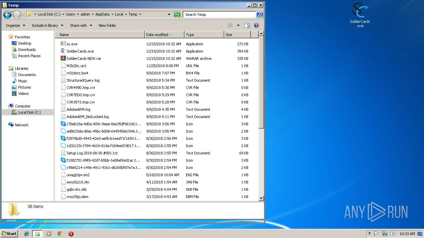Select the SoldierCards.exe file icon

tap(63, 51)
